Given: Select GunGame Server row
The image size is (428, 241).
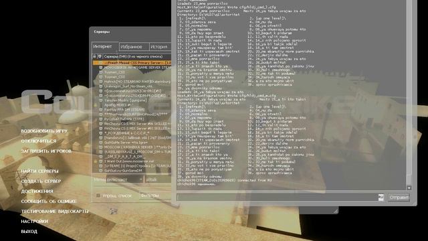Looking at the screenshot, I should click(x=132, y=143).
